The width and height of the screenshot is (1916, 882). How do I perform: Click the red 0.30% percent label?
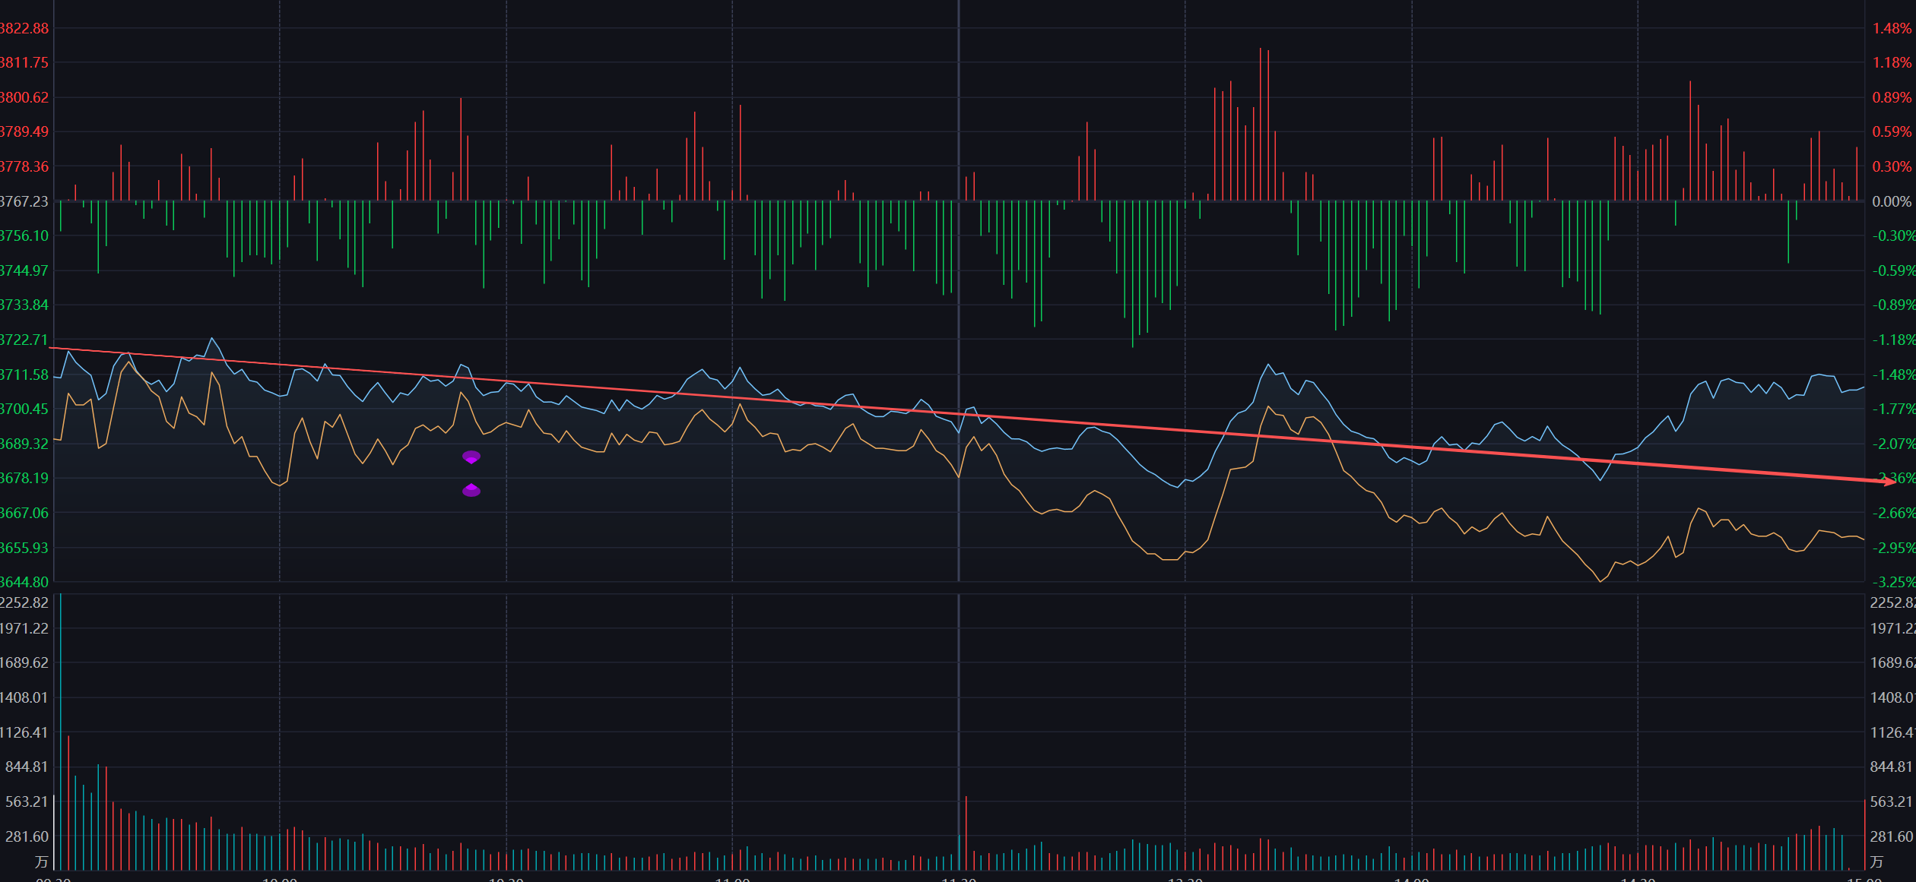(x=1892, y=166)
